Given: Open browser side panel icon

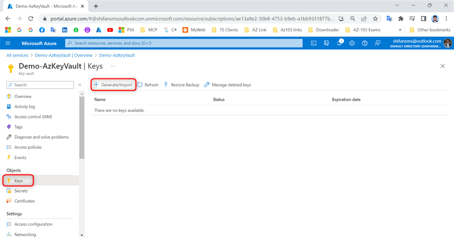Looking at the screenshot, I should coord(424,19).
